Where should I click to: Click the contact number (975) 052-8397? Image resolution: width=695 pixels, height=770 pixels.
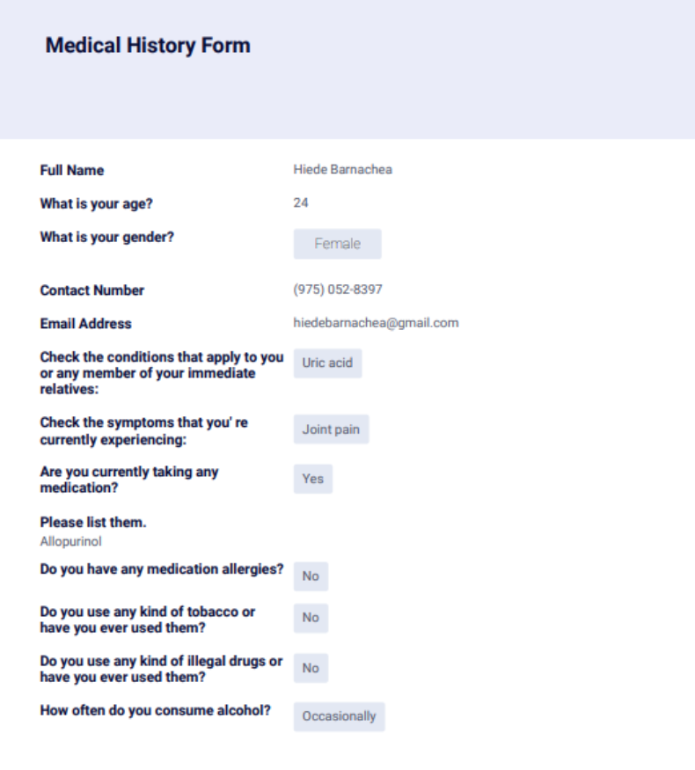tap(338, 290)
